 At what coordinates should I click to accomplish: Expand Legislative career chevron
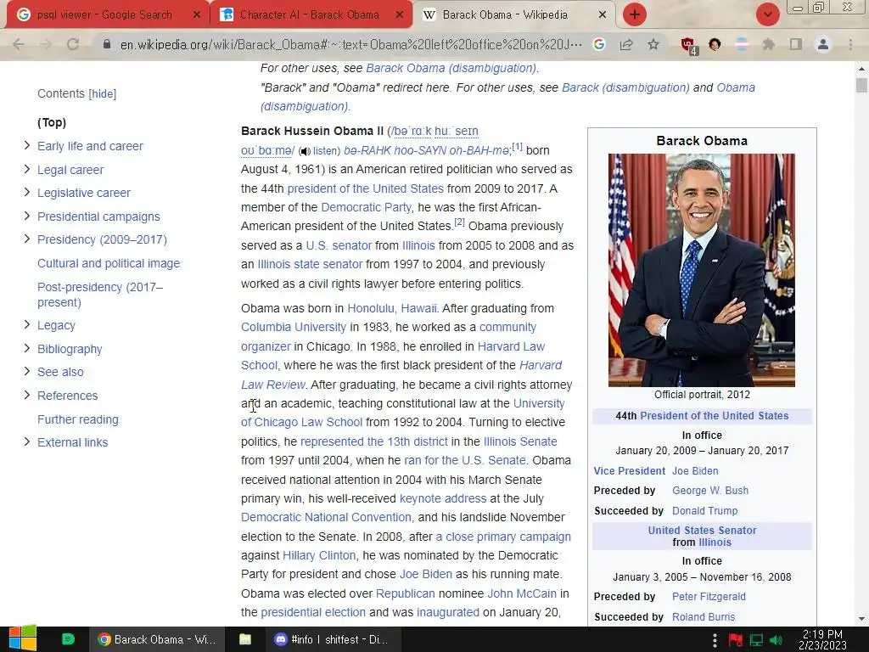click(x=26, y=193)
